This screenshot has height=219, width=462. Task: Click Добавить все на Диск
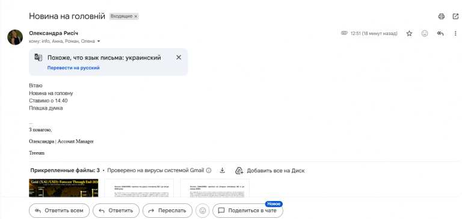point(270,171)
